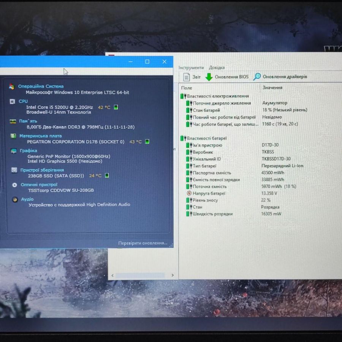Select the Властивості електроживлення group row
342x342 pixels.
215,96
